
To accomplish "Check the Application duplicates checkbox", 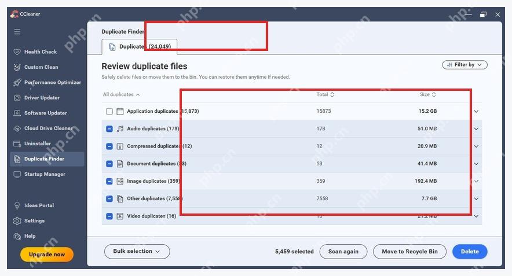I will 109,112.
